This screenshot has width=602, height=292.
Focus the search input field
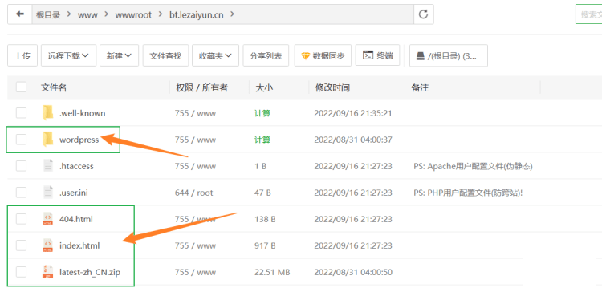click(x=589, y=14)
